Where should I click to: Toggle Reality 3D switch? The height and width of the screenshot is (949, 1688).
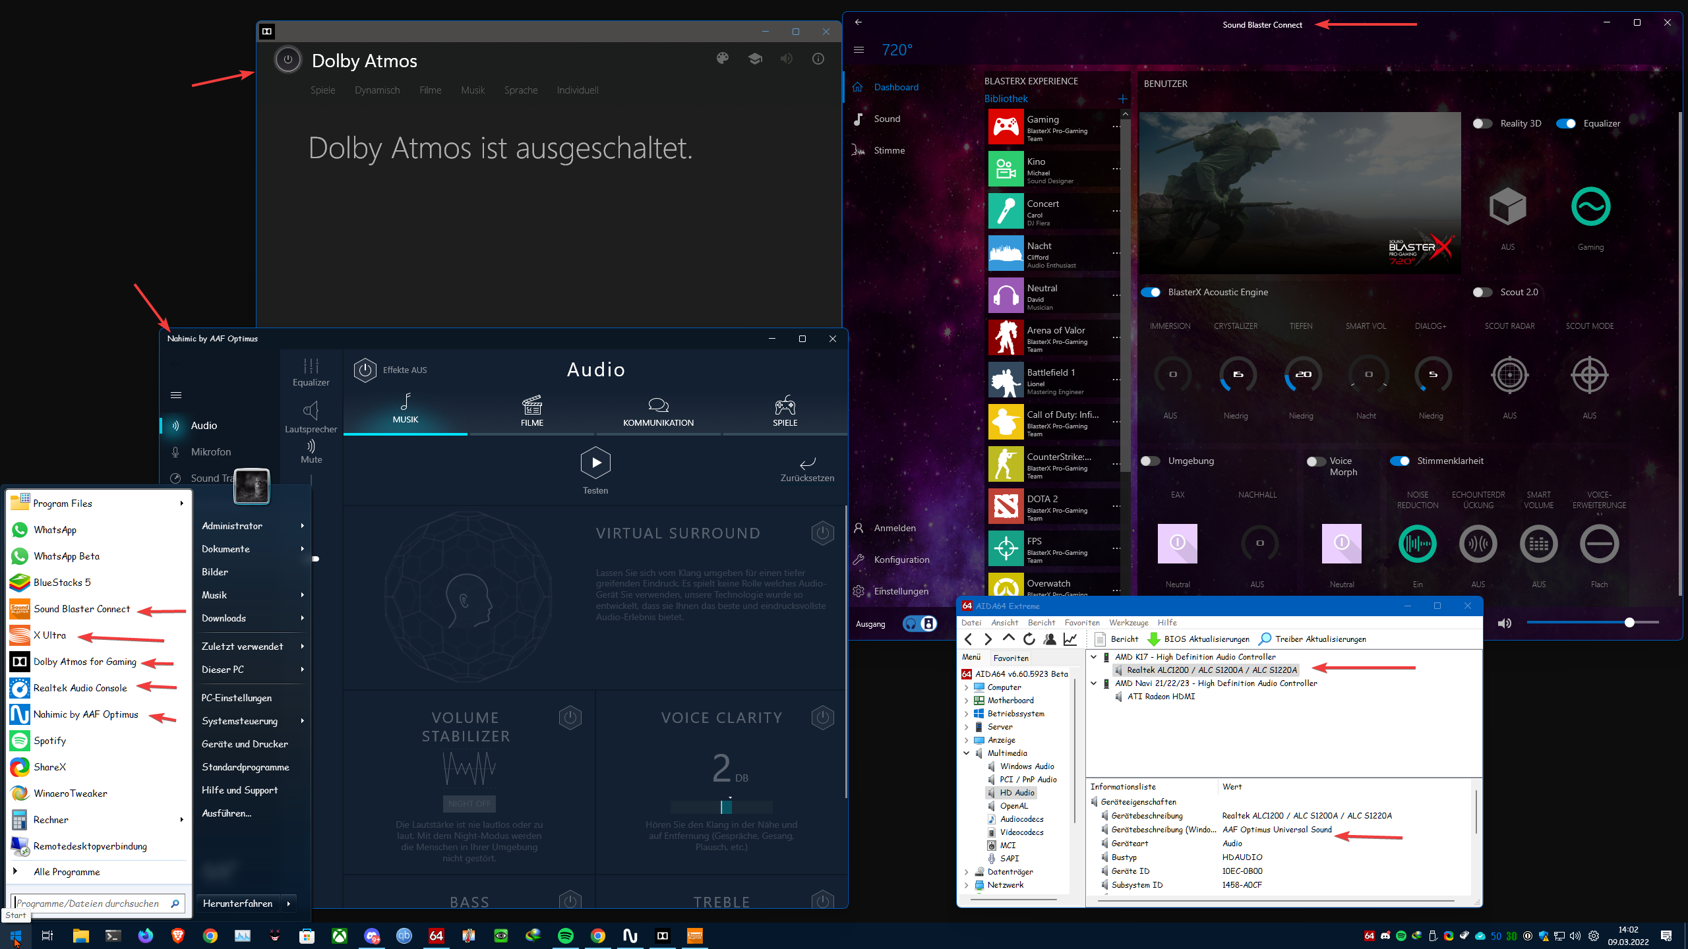[x=1482, y=123]
